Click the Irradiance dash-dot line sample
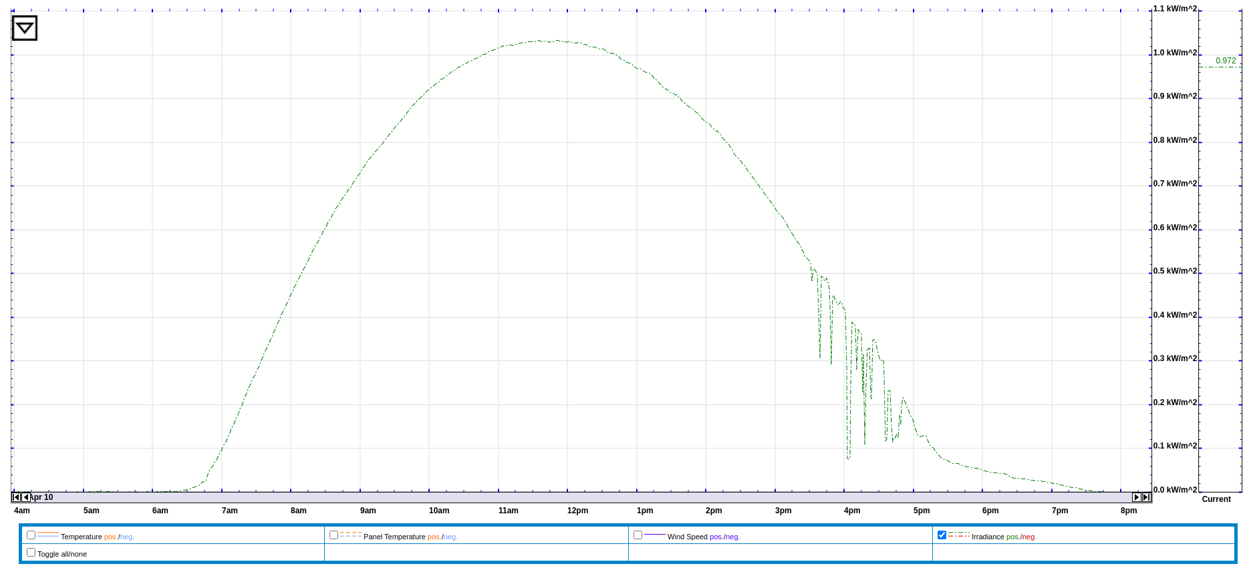Image resolution: width=1247 pixels, height=568 pixels. (x=959, y=535)
